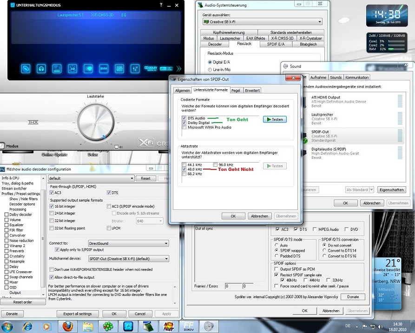This screenshot has height=333, width=415.
Task: Open ICQ flower icon in taskbar
Action: point(108,326)
